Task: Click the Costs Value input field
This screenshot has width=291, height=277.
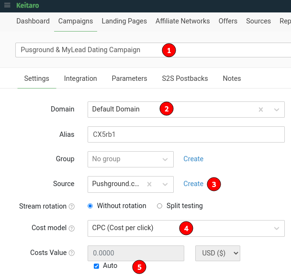Action: click(x=136, y=253)
